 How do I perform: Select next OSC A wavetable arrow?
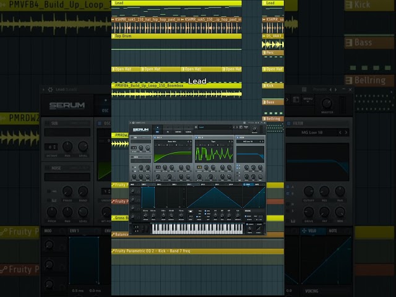(191, 142)
